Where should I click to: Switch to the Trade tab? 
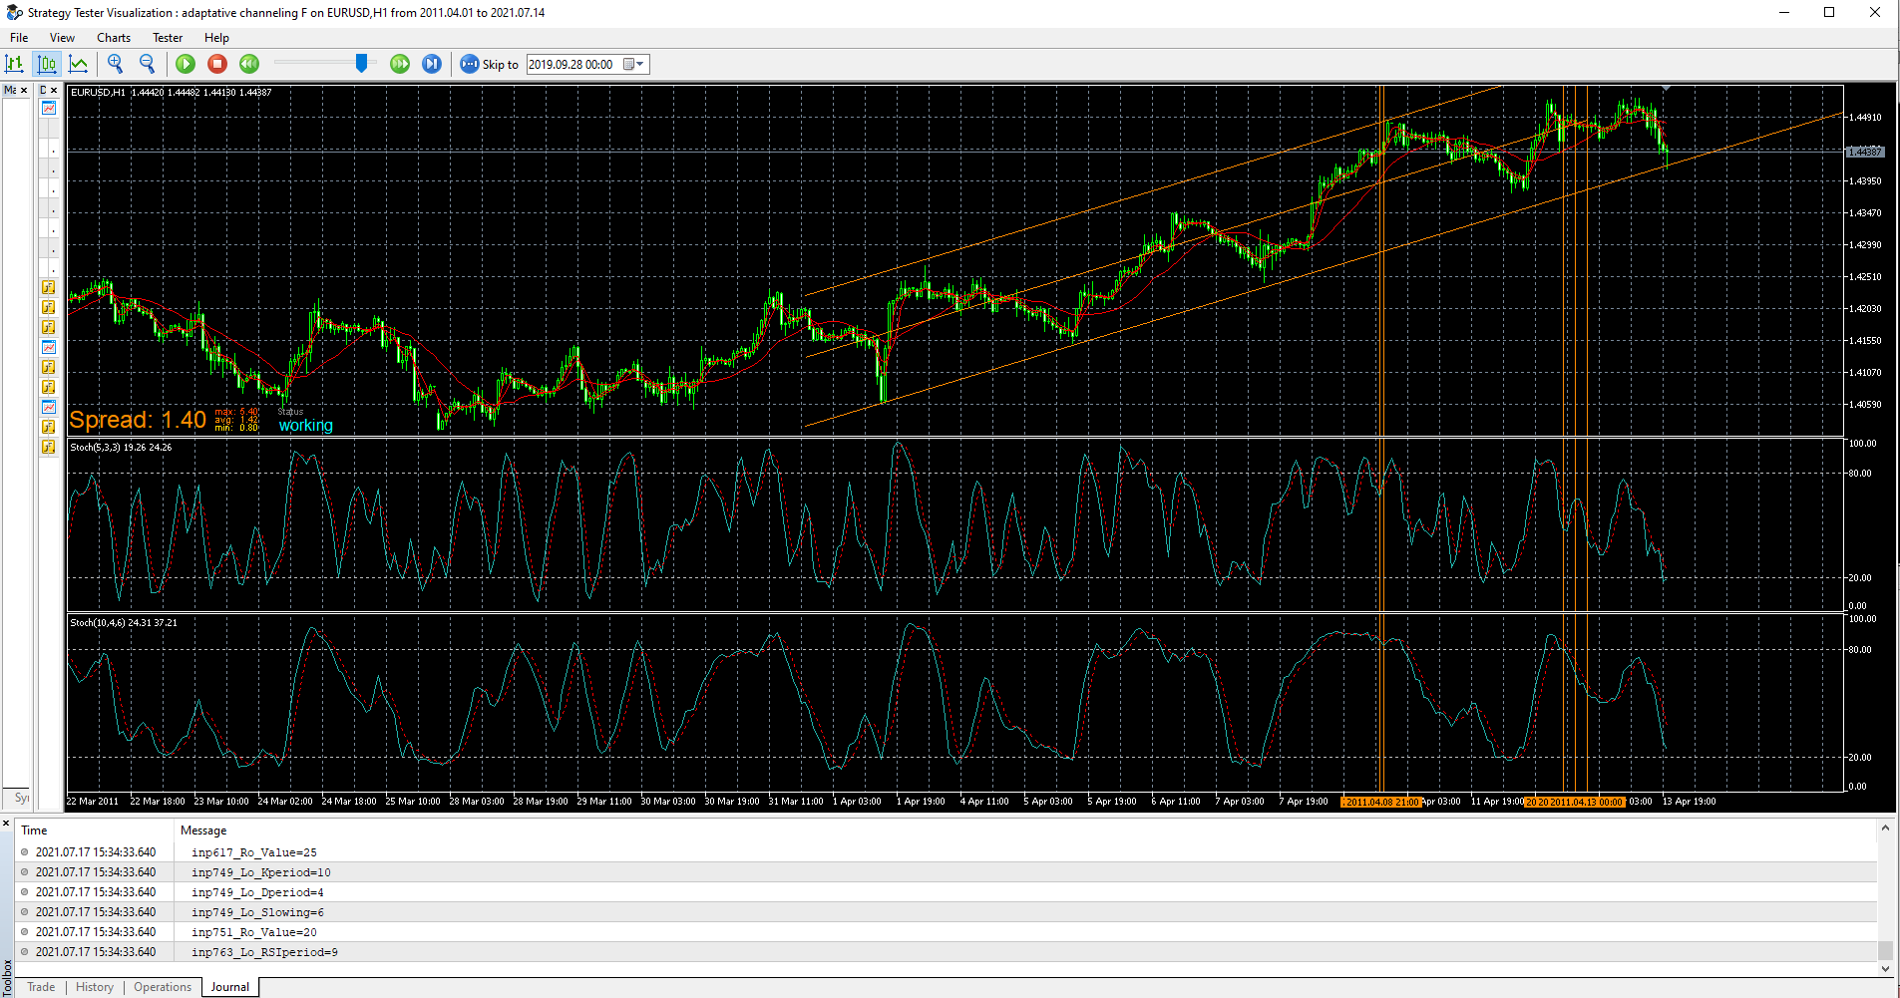click(x=41, y=987)
